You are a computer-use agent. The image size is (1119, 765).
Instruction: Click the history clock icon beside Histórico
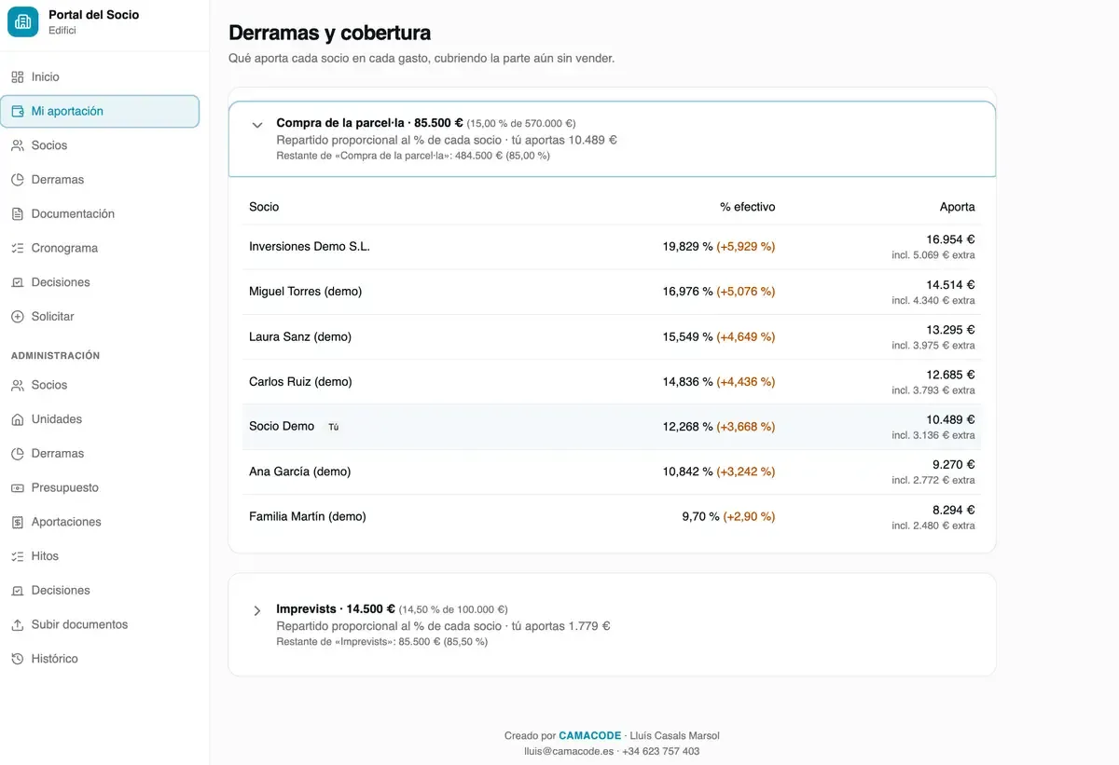[17, 659]
